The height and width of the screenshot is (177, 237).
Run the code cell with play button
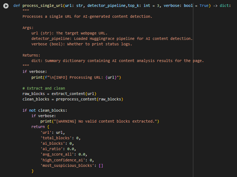6,6
